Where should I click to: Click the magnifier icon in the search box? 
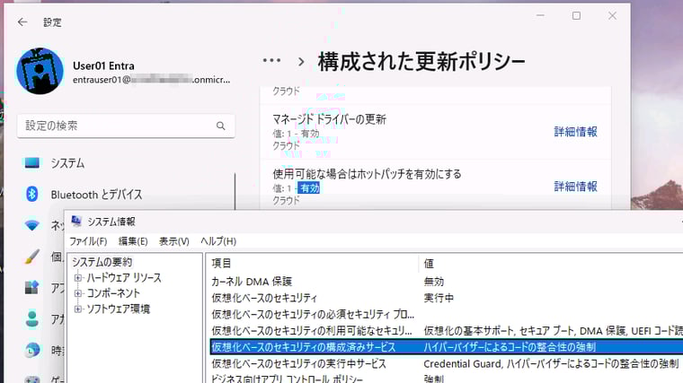(221, 126)
